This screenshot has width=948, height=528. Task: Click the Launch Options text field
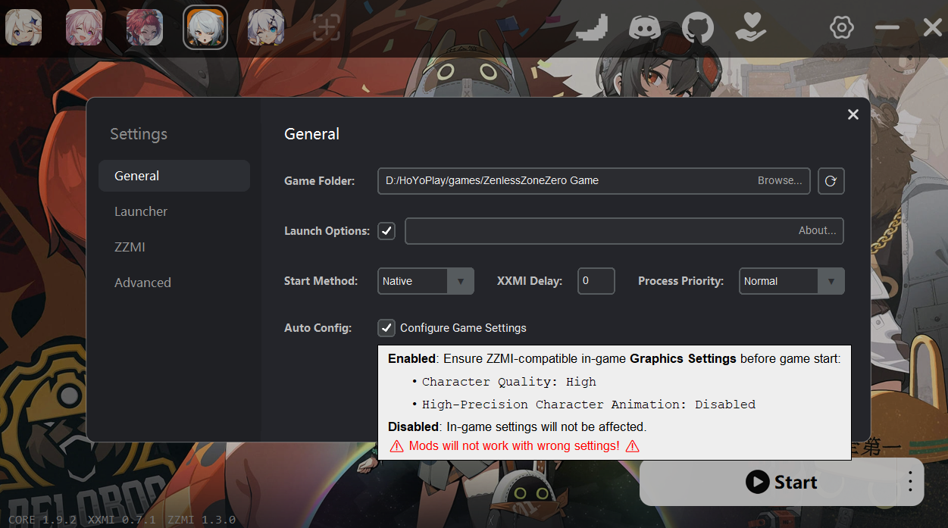click(624, 231)
